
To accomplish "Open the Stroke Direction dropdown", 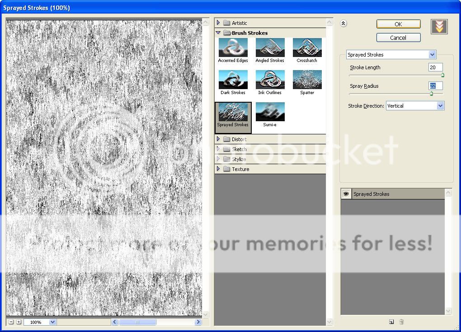I will point(440,106).
